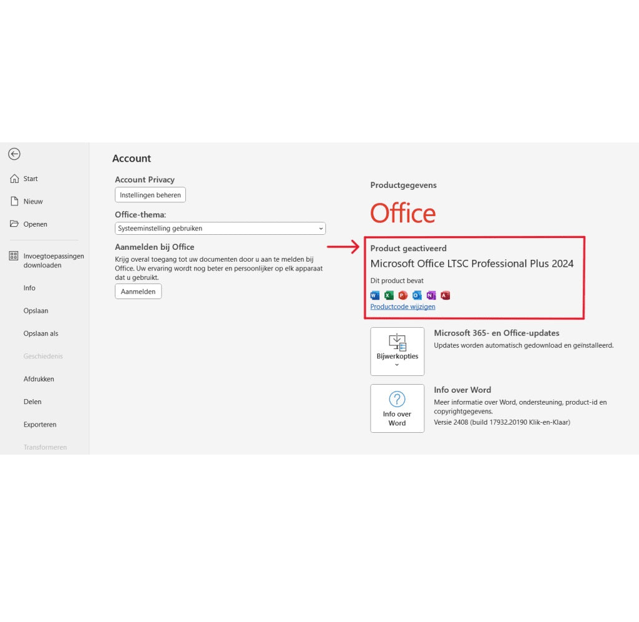Click the Outlook app icon
The image size is (639, 622).
point(417,295)
